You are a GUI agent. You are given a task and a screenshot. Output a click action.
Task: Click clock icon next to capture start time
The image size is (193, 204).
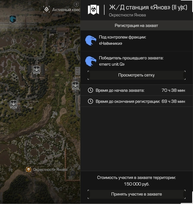[x=90, y=90]
